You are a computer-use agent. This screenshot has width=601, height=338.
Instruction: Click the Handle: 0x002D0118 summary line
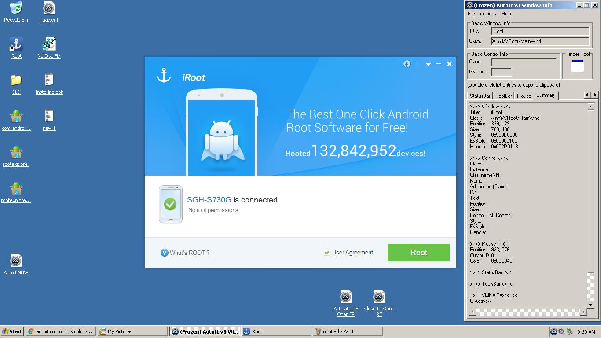494,147
